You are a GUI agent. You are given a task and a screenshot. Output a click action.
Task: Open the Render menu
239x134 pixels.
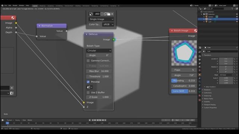(15, 6)
